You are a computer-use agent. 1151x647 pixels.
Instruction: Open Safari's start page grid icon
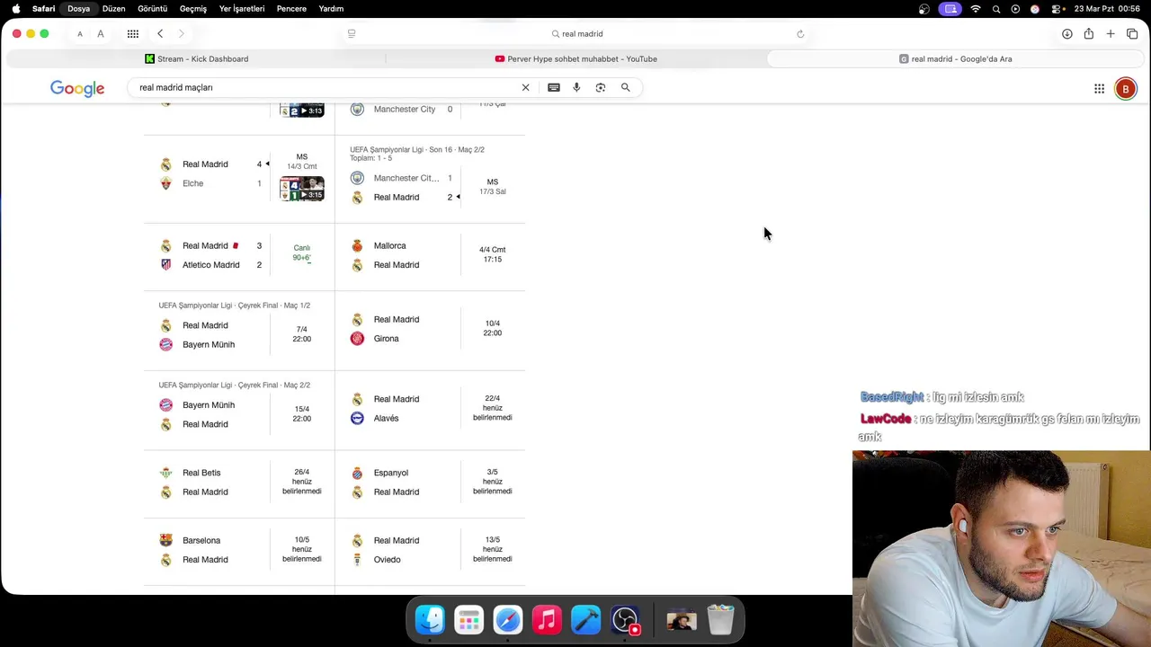pyautogui.click(x=133, y=33)
